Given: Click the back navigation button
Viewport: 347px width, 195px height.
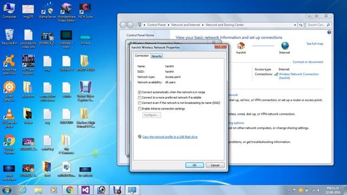Looking at the screenshot, I should [123, 25].
